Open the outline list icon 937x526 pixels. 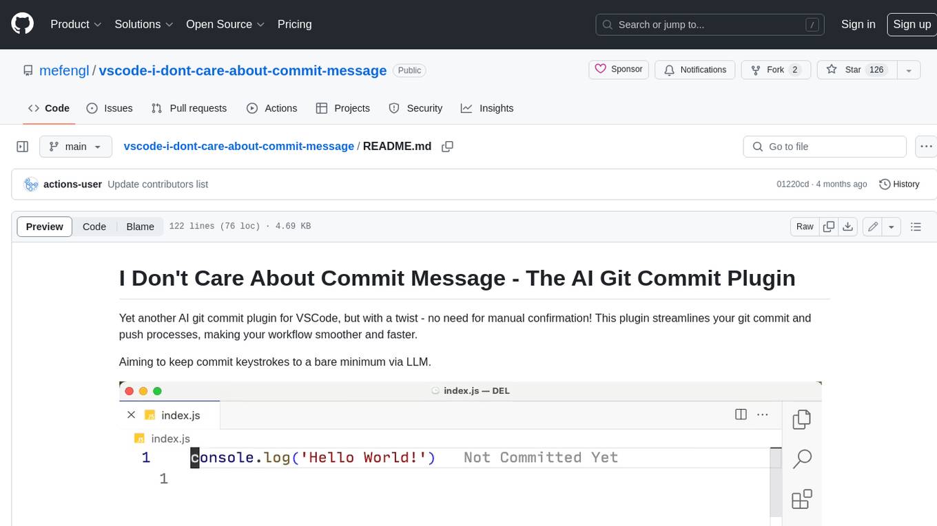(916, 227)
